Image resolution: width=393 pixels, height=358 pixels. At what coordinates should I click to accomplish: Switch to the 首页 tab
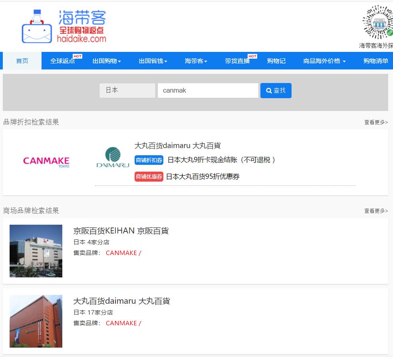tap(22, 61)
